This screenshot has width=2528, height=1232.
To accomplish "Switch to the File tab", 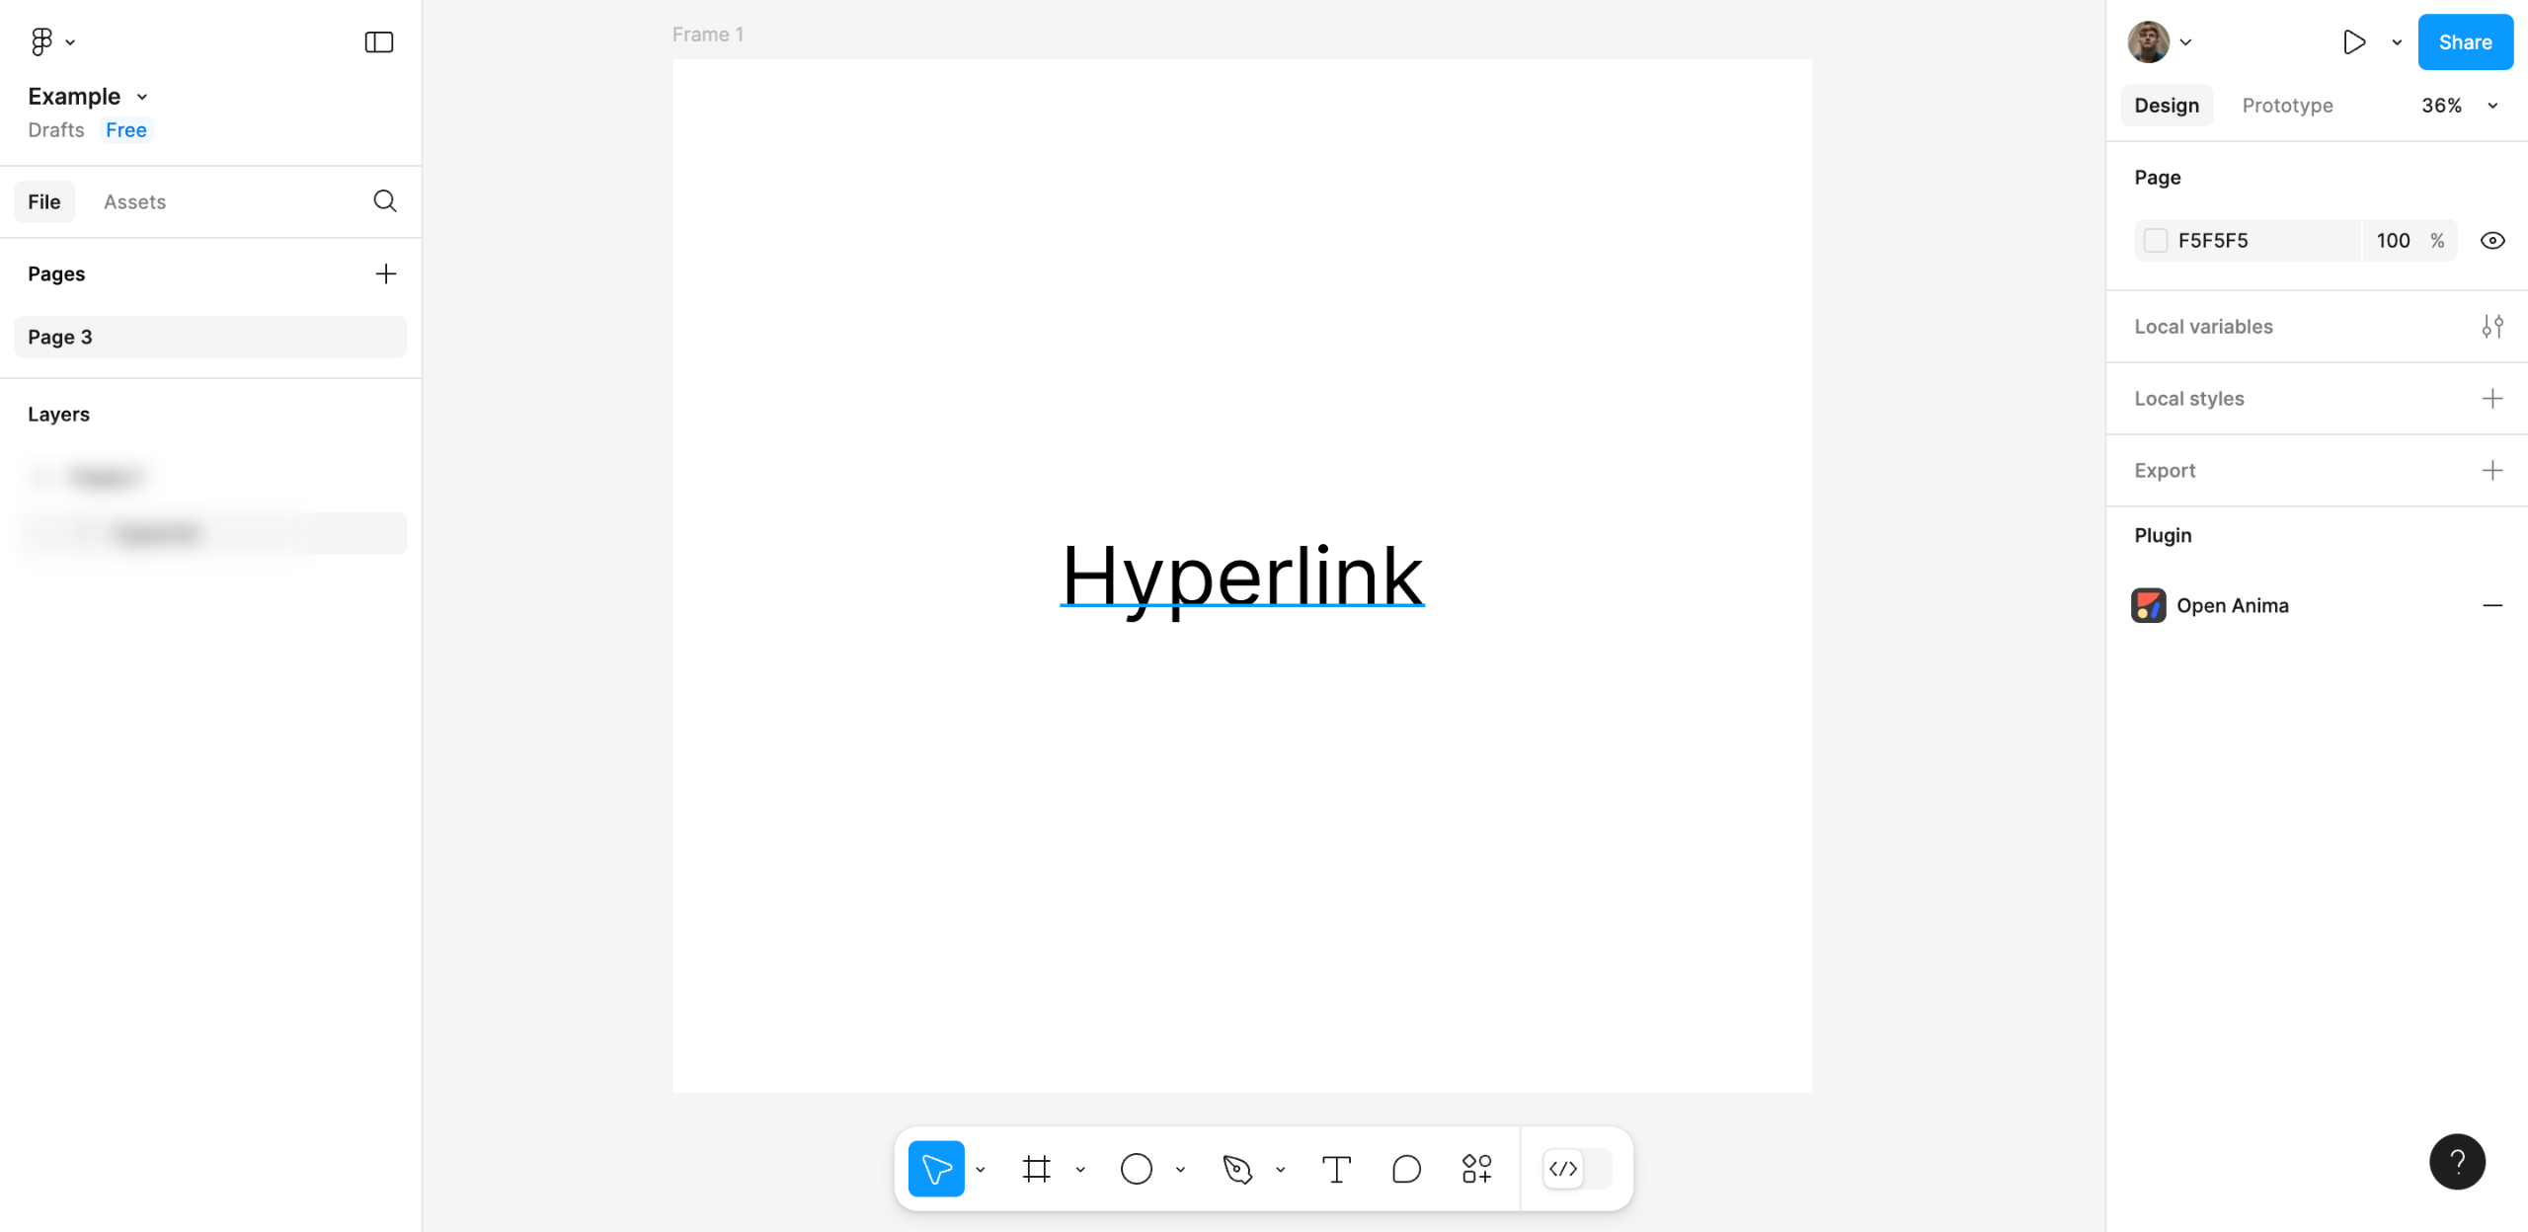I will [44, 201].
